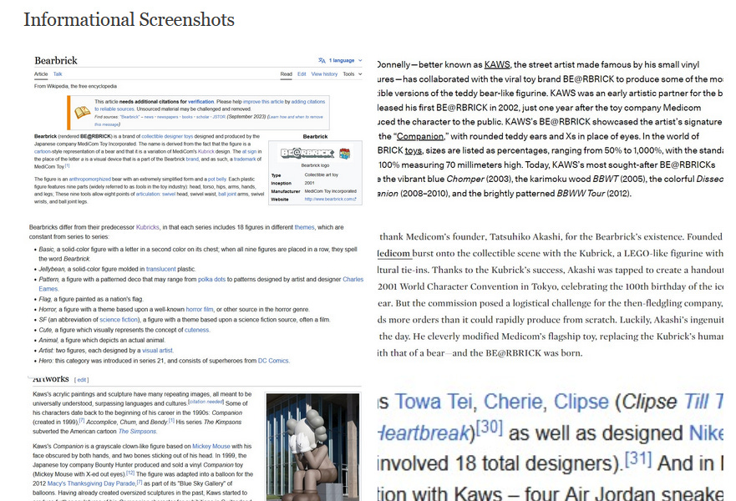The width and height of the screenshot is (736, 501).
Task: Click the 'horror film' link
Action: pyautogui.click(x=200, y=310)
